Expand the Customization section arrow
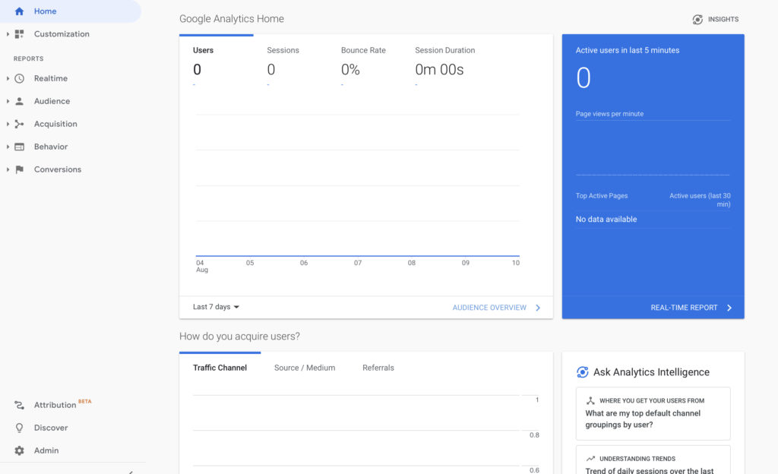 (8, 33)
